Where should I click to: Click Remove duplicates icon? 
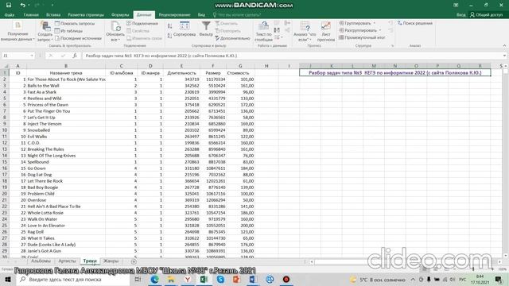tap(277, 30)
